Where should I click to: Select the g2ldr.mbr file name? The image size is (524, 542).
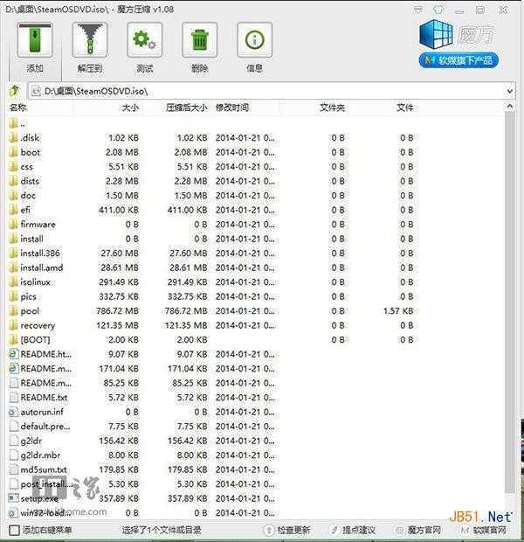tap(40, 455)
